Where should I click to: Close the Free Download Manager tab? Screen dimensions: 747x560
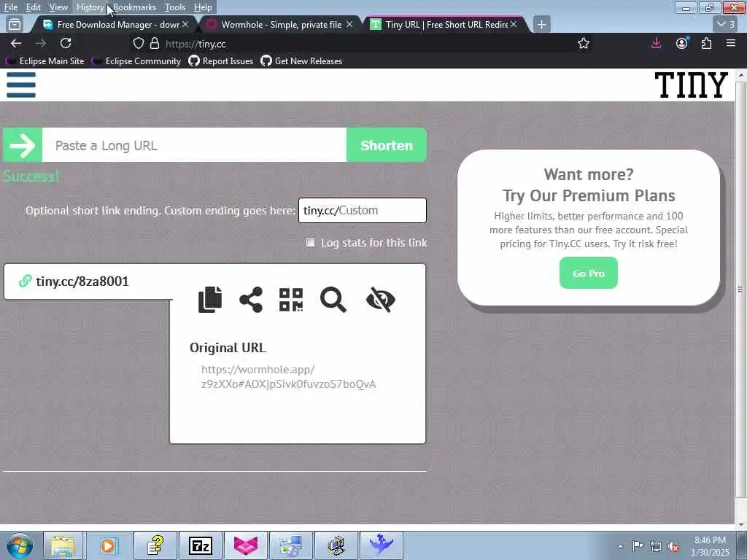185,24
